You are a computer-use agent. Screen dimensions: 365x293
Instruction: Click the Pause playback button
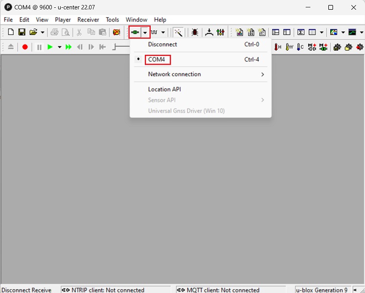tap(39, 47)
